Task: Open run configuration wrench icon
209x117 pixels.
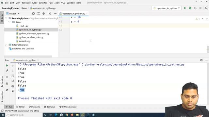Action: (x=7, y=71)
